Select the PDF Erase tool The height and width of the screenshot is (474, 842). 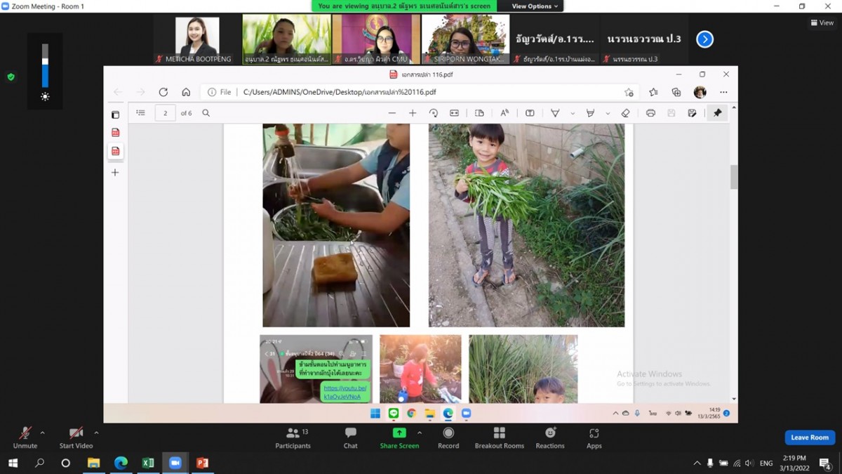(x=626, y=113)
